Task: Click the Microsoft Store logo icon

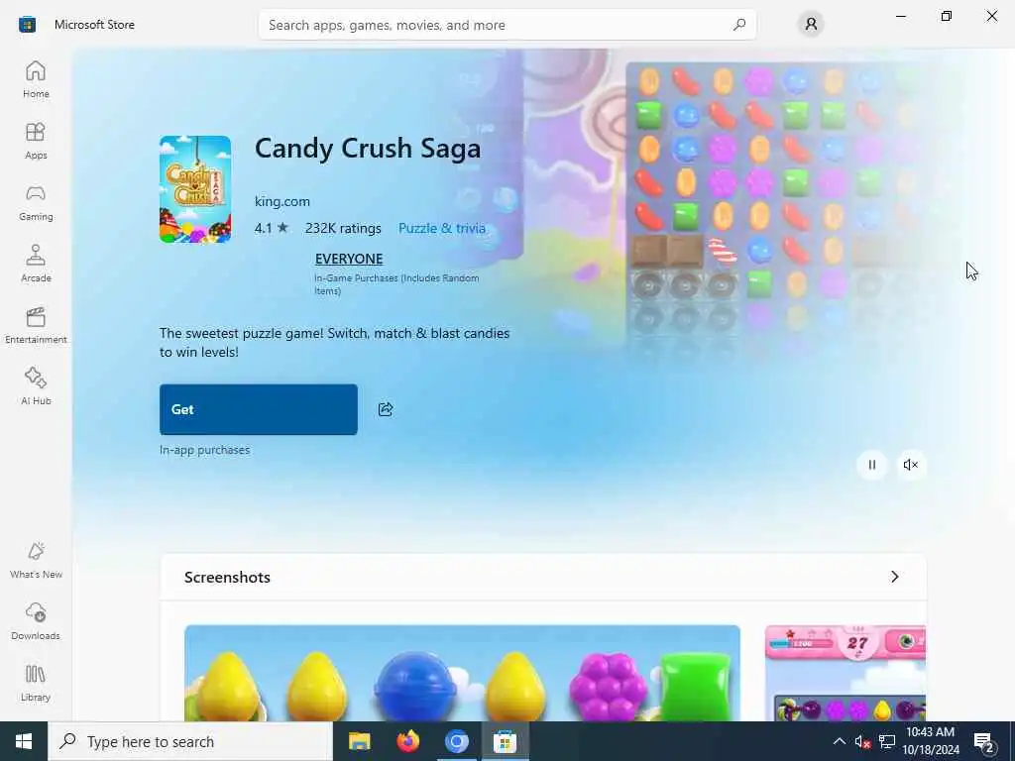Action: pyautogui.click(x=27, y=25)
